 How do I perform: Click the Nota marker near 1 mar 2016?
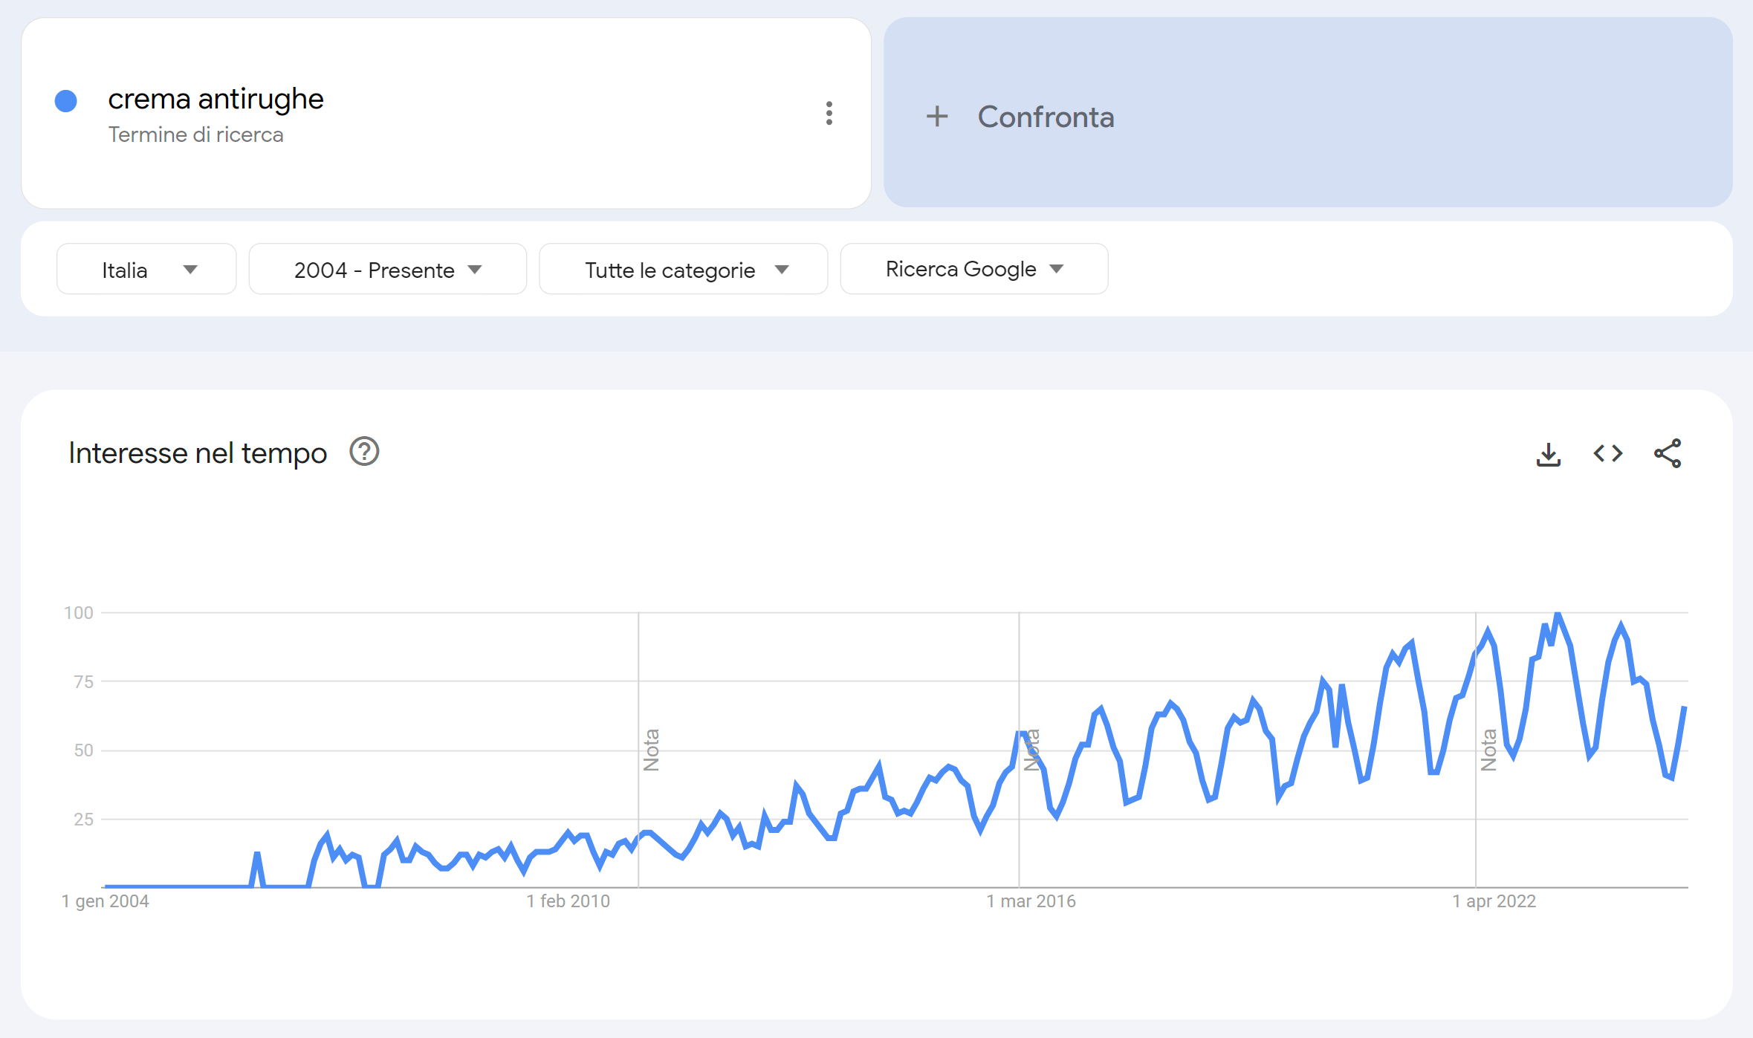(x=1031, y=750)
